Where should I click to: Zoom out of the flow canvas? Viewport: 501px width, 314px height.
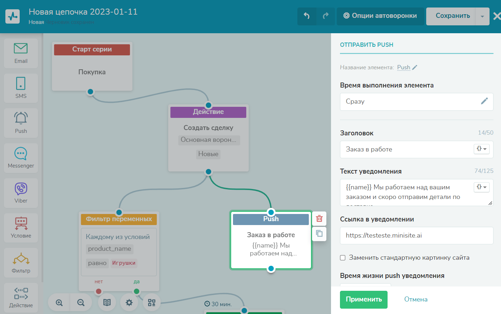coord(81,303)
